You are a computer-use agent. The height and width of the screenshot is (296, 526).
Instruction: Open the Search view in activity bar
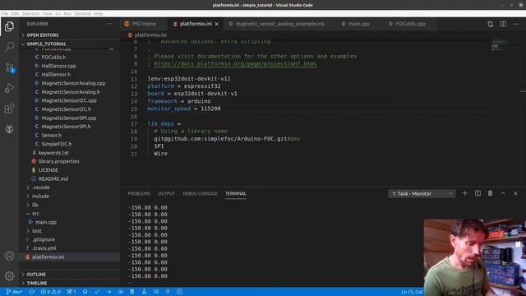click(9, 46)
